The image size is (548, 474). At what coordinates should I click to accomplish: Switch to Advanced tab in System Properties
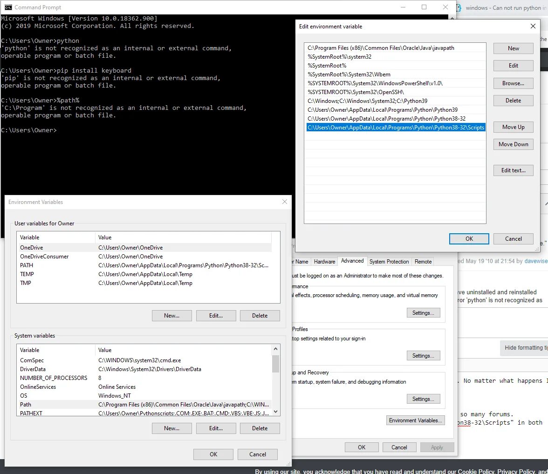352,261
